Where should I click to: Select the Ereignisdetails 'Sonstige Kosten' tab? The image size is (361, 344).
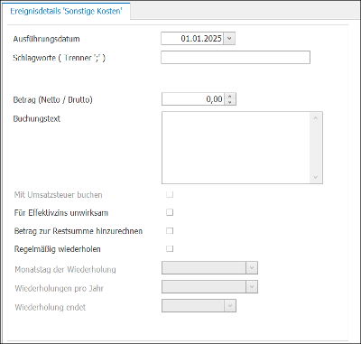66,11
